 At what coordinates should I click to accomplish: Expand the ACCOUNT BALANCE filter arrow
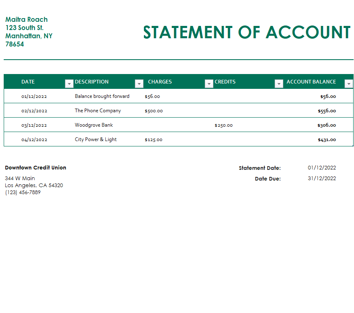pos(349,84)
